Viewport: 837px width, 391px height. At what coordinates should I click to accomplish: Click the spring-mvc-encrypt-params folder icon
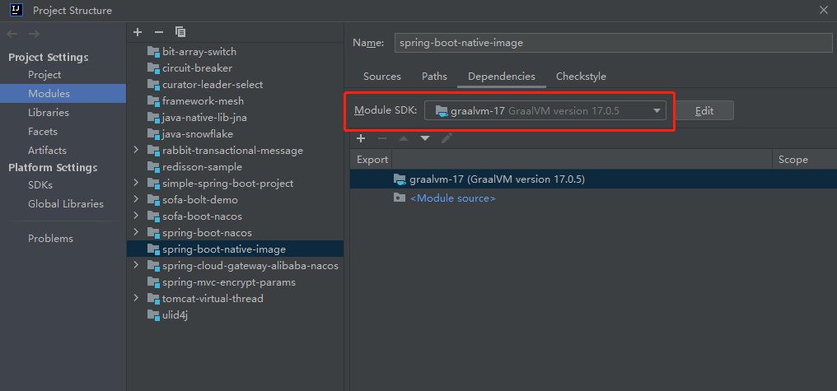153,282
